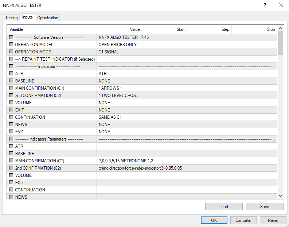Select the OPEN PRICES ONLY value

(187, 45)
